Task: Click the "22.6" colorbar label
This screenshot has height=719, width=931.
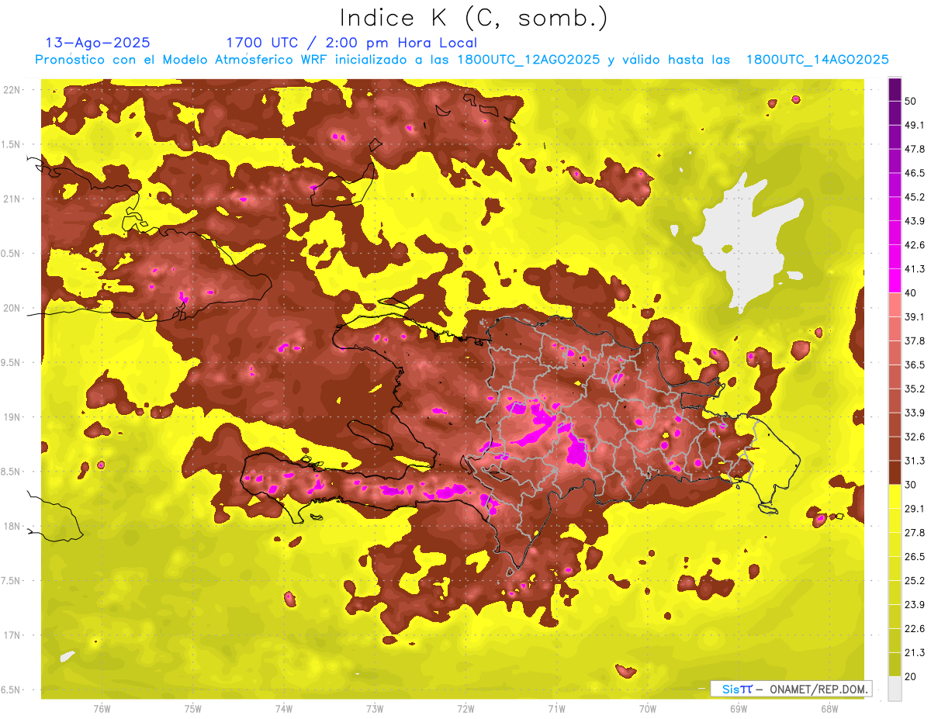Action: 914,628
